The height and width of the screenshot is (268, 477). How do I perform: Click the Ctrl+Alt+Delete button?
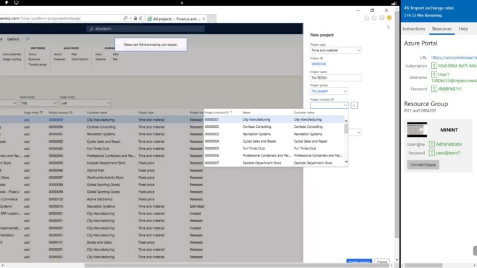pos(423,165)
